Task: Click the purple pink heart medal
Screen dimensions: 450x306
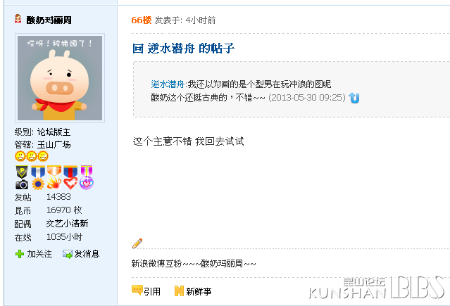Action: click(87, 177)
